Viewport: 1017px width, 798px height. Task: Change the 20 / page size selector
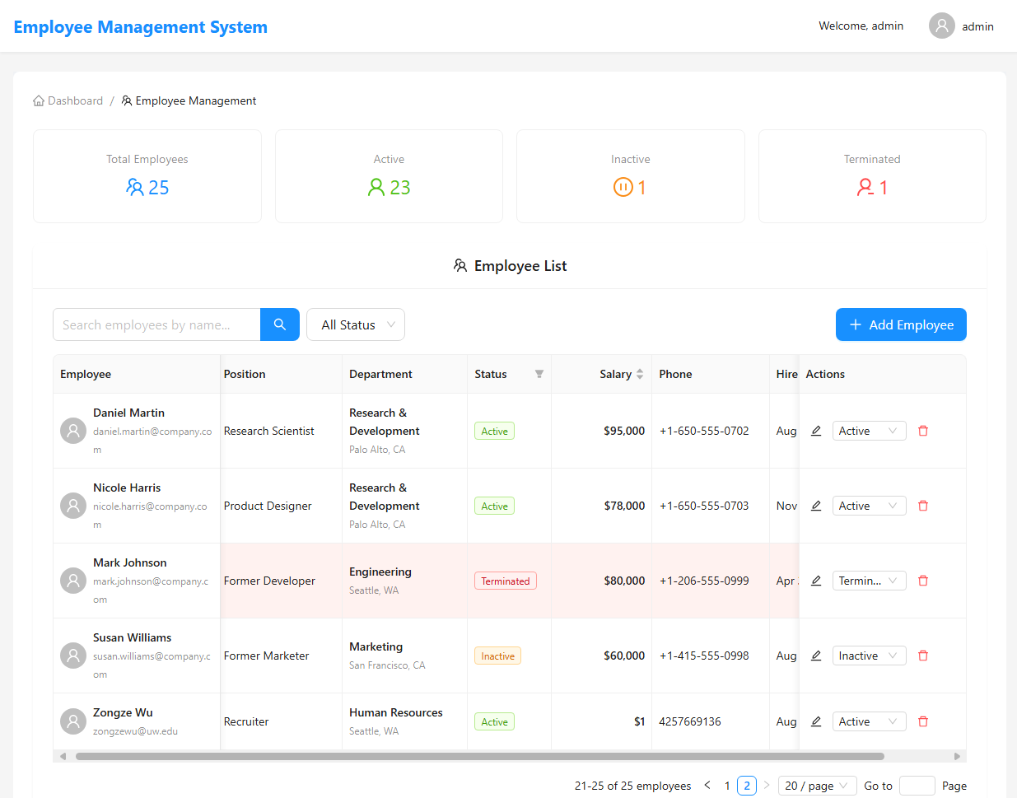point(816,786)
